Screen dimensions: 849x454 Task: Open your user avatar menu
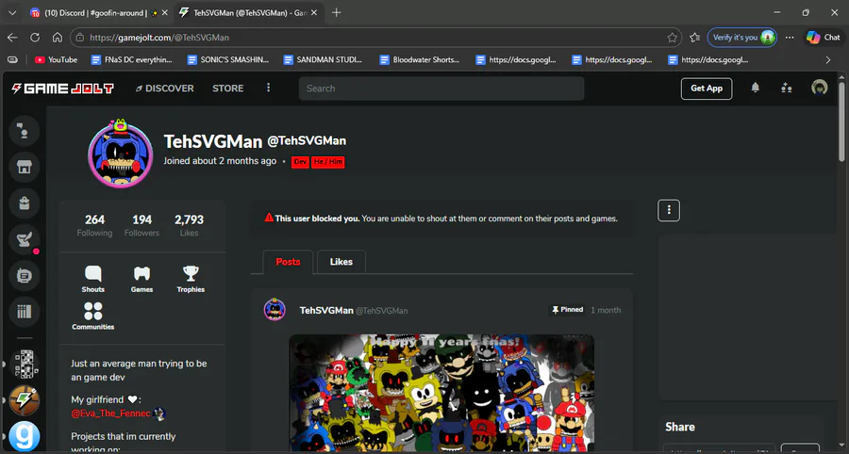point(819,88)
